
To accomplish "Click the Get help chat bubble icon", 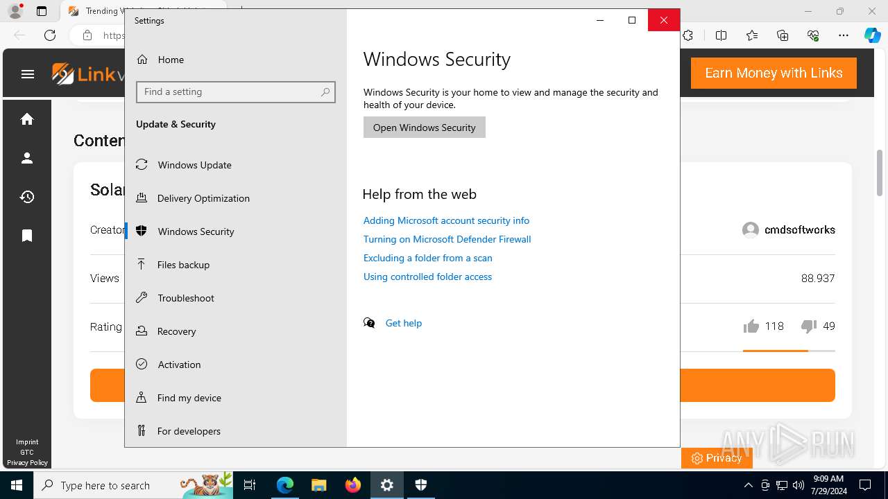I will (369, 323).
